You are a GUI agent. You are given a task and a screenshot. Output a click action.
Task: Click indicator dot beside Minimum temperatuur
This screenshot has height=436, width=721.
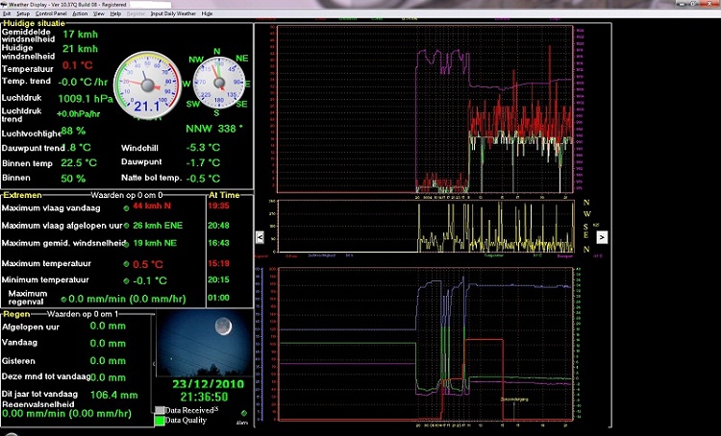[127, 280]
